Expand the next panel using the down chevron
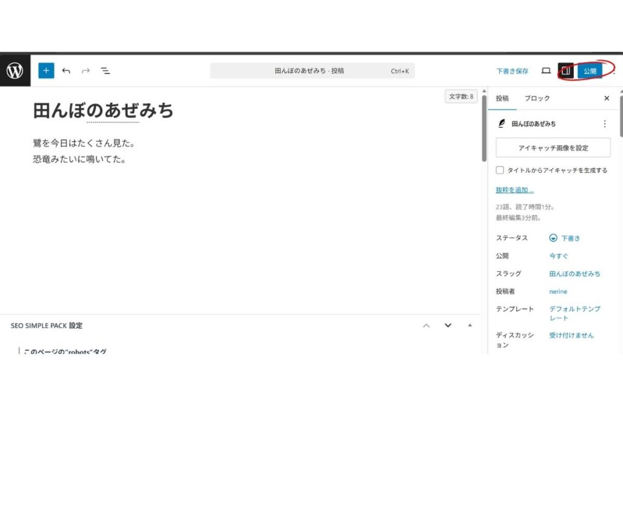This screenshot has height=519, width=623. tap(448, 326)
